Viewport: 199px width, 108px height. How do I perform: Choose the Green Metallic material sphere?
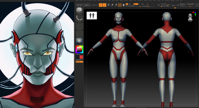[79, 41]
